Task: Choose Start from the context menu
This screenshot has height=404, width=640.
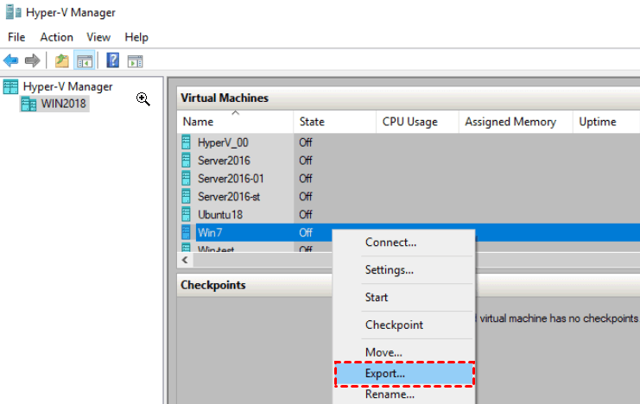Action: point(403,297)
